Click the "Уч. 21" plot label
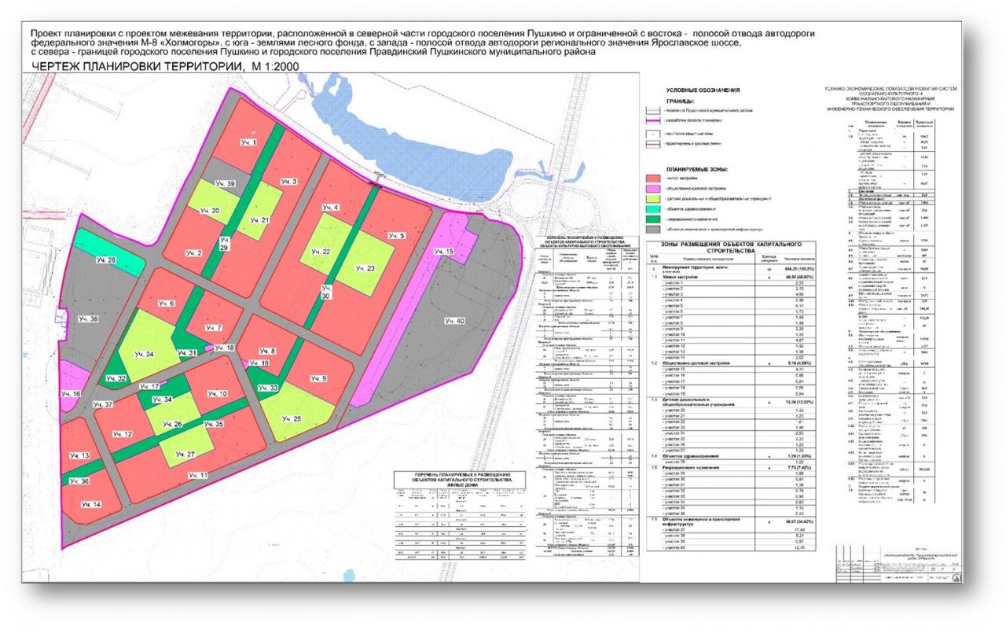Viewport: 1006px width, 626px height. tap(259, 220)
